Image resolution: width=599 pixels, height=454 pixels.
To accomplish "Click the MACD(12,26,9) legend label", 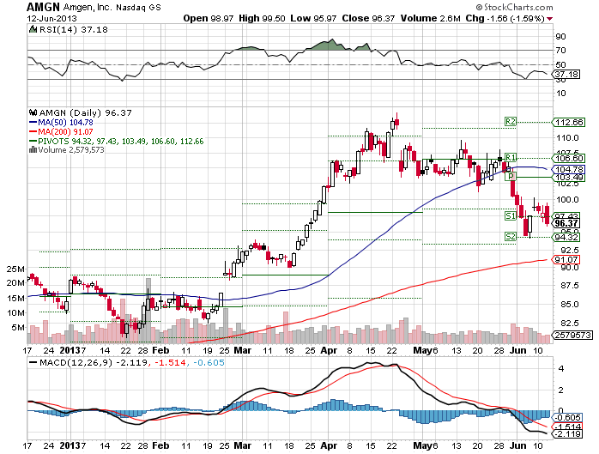I will tap(76, 362).
